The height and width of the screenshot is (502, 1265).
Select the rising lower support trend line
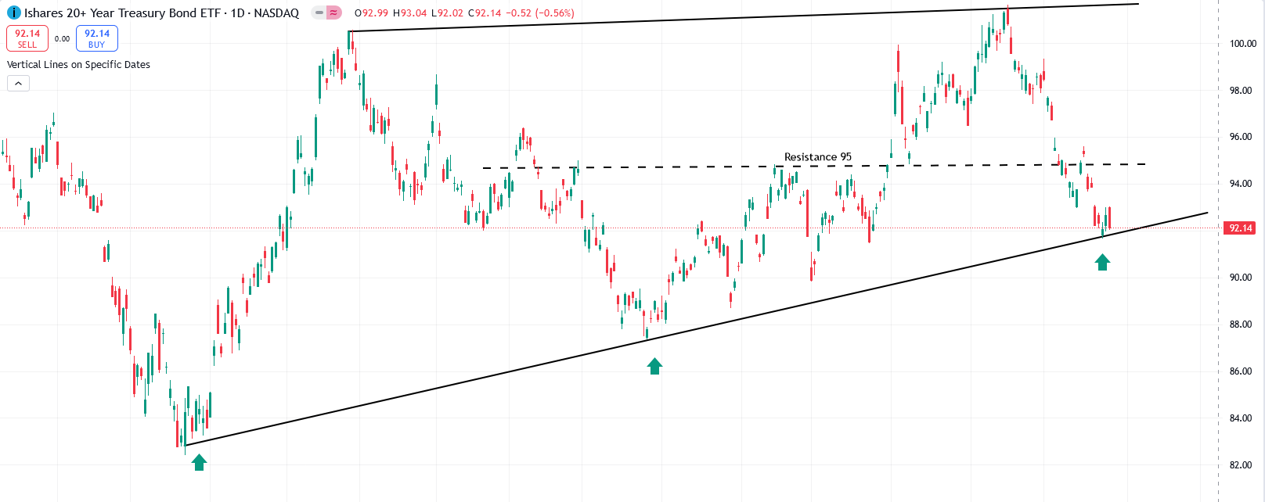697,328
